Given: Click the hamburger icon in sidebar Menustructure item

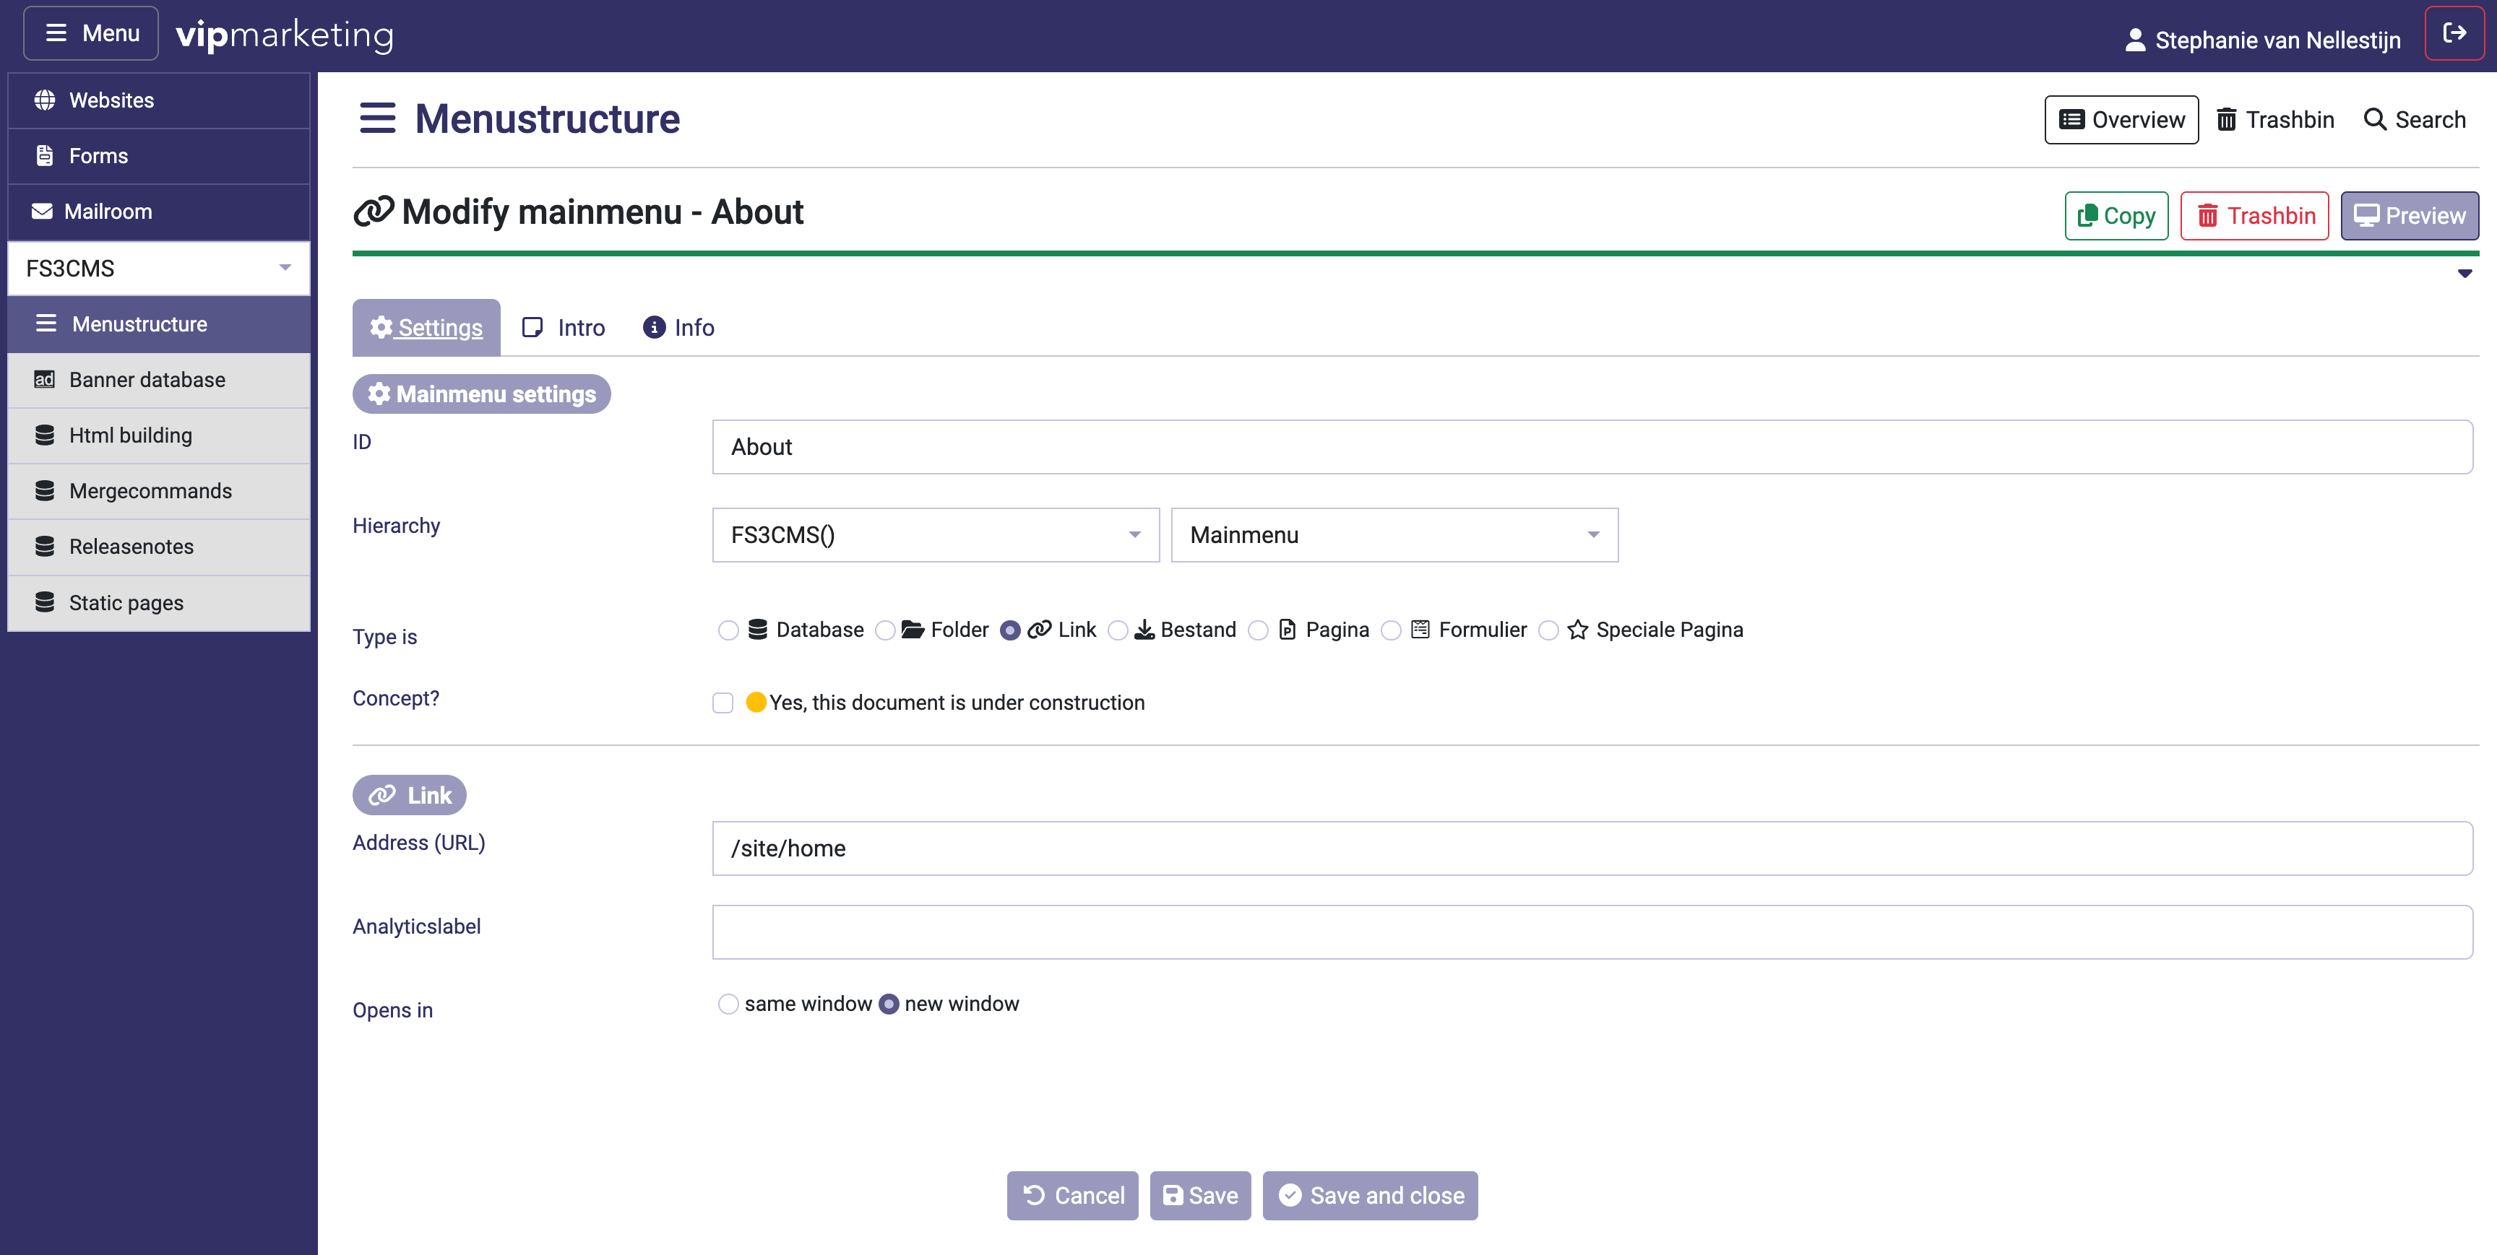Looking at the screenshot, I should point(46,323).
